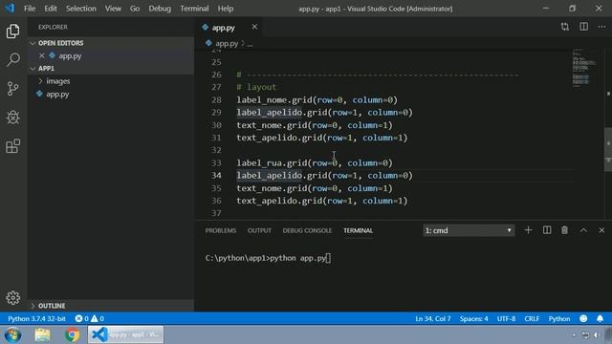Open the notifications bell

600,318
